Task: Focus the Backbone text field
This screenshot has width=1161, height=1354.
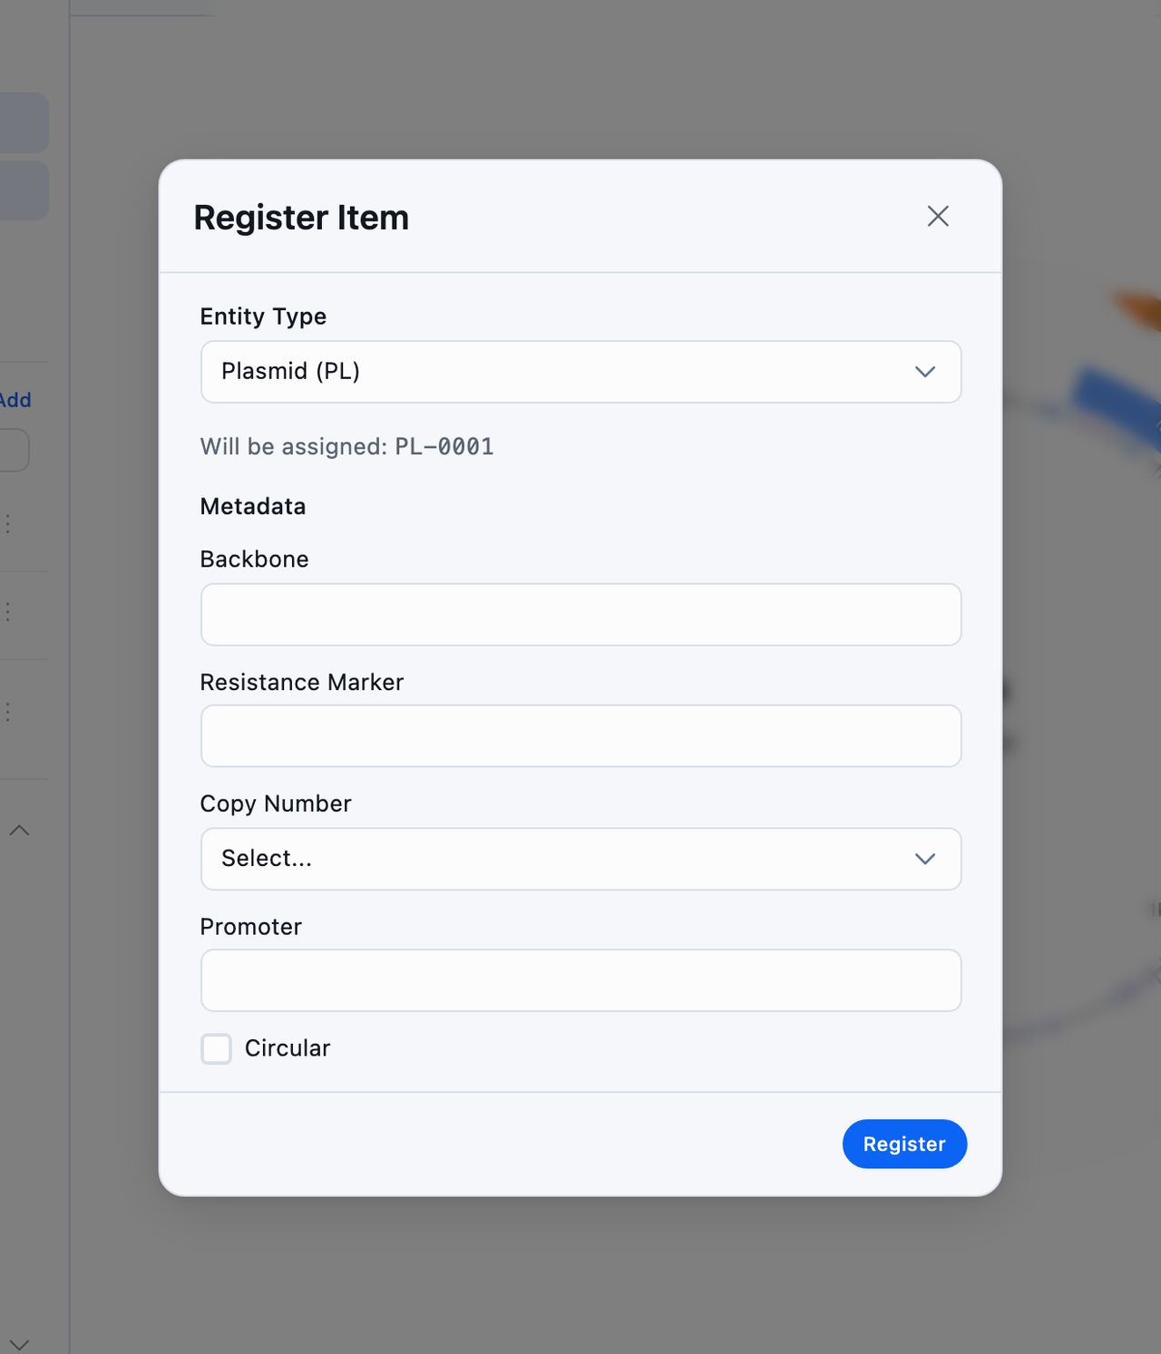Action: 580,615
